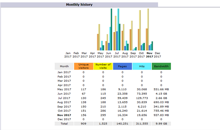Click the 9,110 pages value
Image resolution: width=220 pixels, height=130 pixels.
(122, 89)
